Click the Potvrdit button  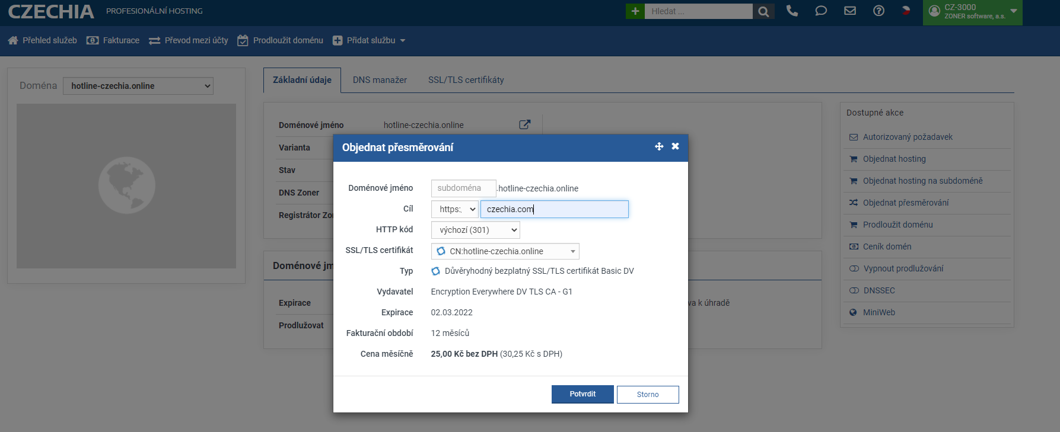[582, 394]
